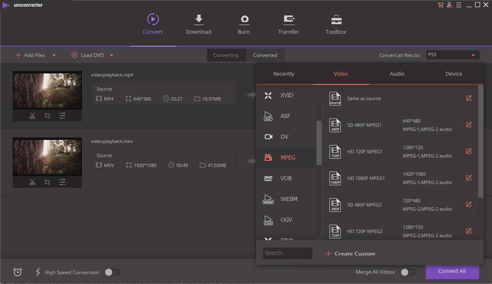
Task: Click the shopping cart icon
Action: pyautogui.click(x=440, y=5)
